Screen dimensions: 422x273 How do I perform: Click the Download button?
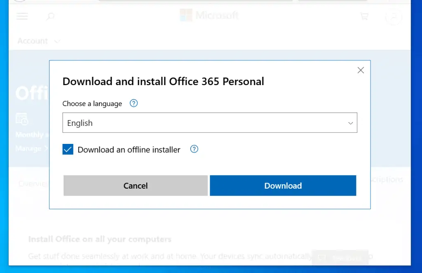(283, 185)
